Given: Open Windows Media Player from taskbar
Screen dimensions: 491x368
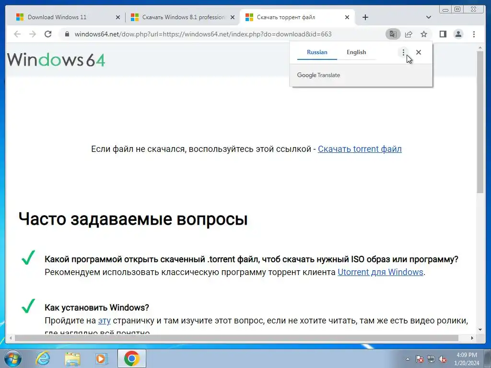Looking at the screenshot, I should coord(101,358).
